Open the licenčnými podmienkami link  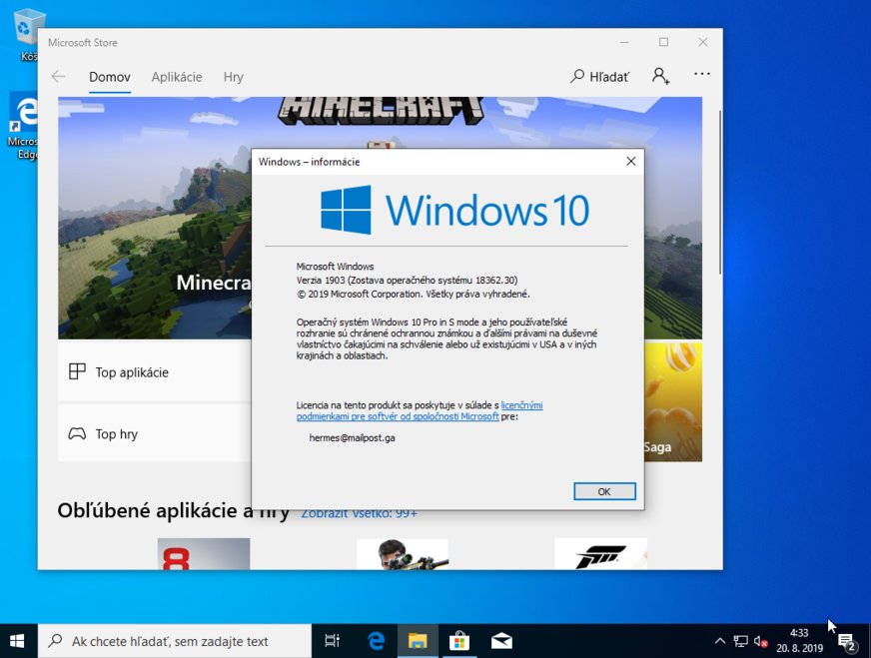[x=521, y=405]
